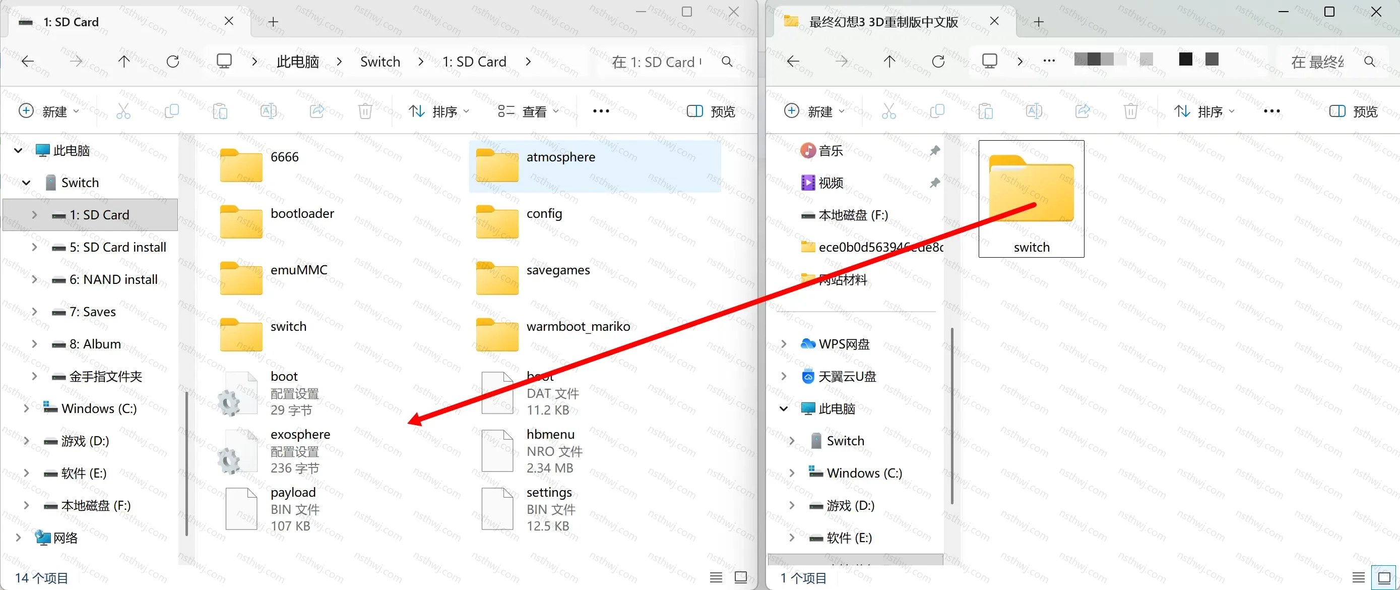Open more options menu in right window
Viewport: 1400px width, 590px height.
(x=1271, y=111)
